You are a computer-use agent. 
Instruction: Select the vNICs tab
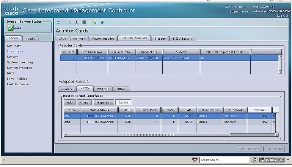coord(85,88)
